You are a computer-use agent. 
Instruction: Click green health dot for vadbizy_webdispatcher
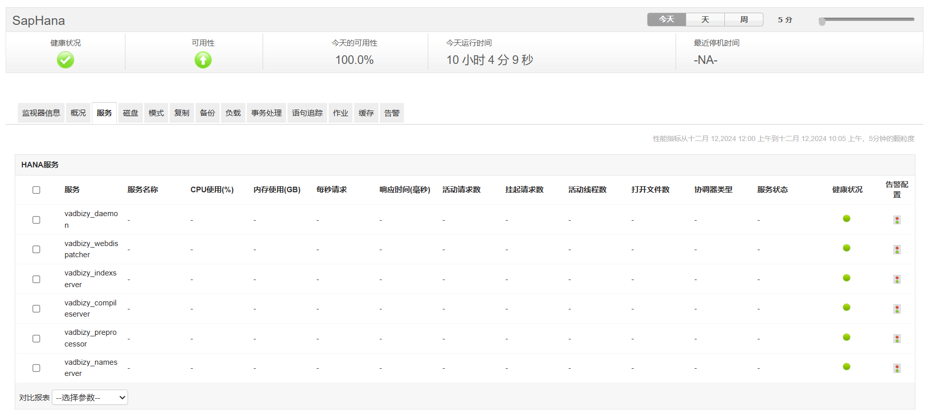tap(846, 248)
